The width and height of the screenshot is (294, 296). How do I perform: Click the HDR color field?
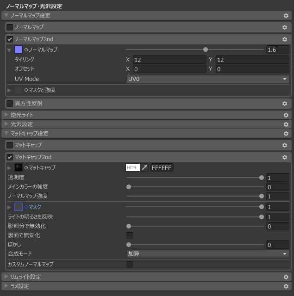click(x=132, y=167)
